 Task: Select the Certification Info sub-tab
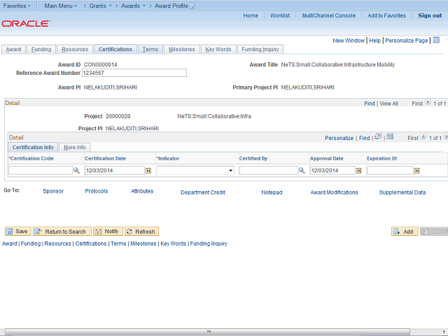click(x=33, y=147)
